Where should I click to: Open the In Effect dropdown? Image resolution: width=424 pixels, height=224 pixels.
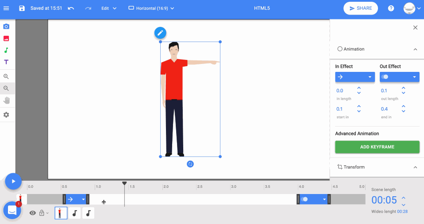pyautogui.click(x=355, y=77)
